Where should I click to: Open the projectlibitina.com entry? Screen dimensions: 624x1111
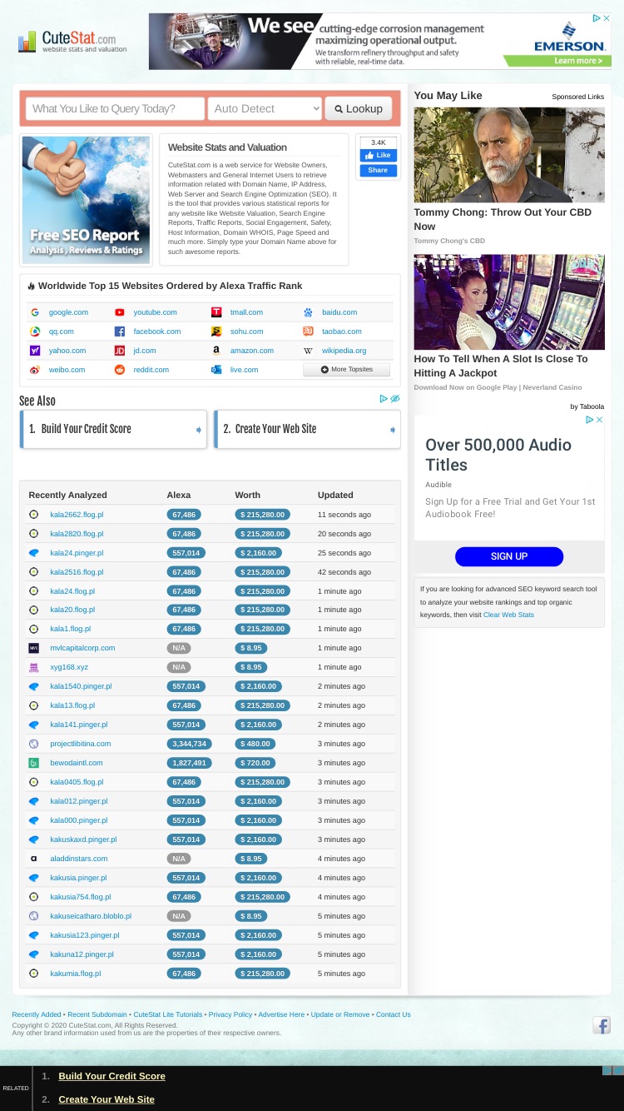pyautogui.click(x=80, y=744)
